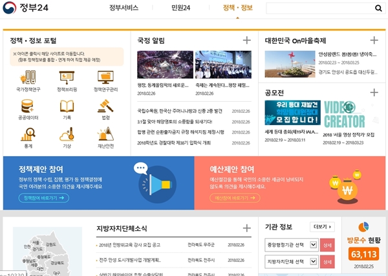The image size is (388, 276).
Task: Click the search magnifier icon
Action: [378, 8]
